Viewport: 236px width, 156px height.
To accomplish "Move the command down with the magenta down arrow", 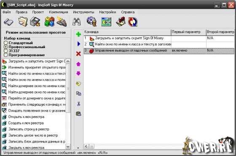I will pyautogui.click(x=78, y=74).
